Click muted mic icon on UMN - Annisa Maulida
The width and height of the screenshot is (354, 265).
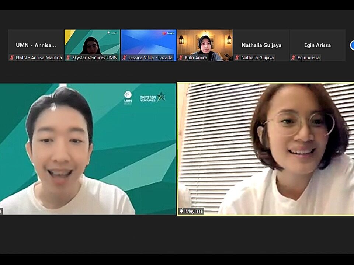(12, 58)
